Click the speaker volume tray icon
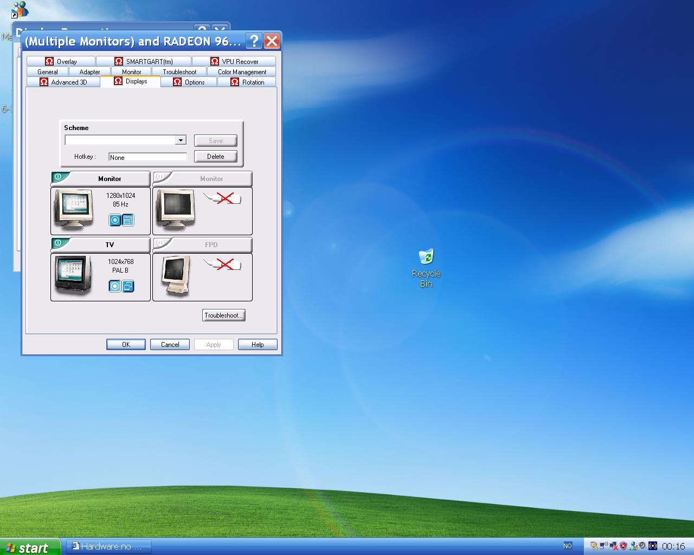The image size is (694, 555). click(642, 545)
